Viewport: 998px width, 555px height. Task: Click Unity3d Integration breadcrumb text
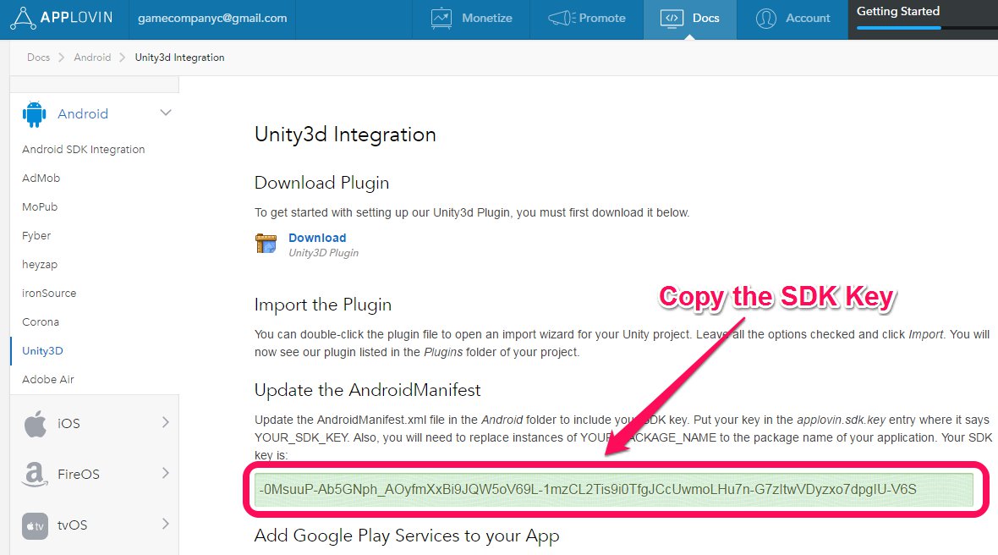179,58
